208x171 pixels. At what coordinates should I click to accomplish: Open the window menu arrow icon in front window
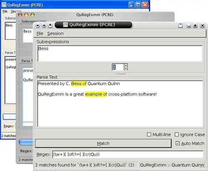[x=38, y=25]
